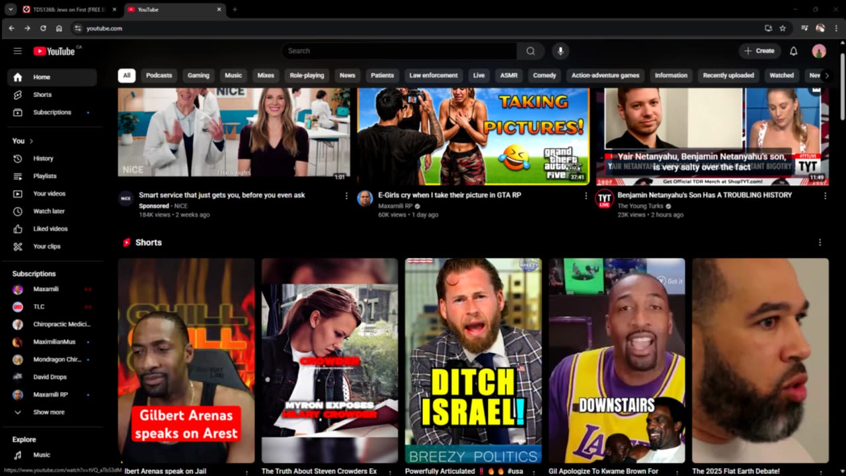Viewport: 846px width, 476px height.
Task: Click the youtube.com address bar
Action: pyautogui.click(x=416, y=28)
